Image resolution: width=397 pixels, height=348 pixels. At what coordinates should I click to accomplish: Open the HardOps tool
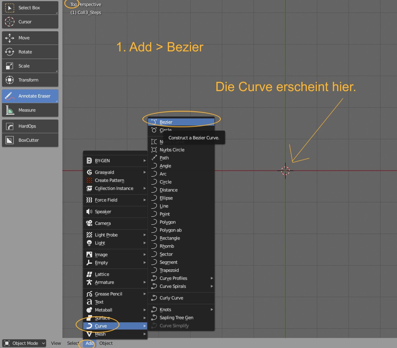(30, 126)
